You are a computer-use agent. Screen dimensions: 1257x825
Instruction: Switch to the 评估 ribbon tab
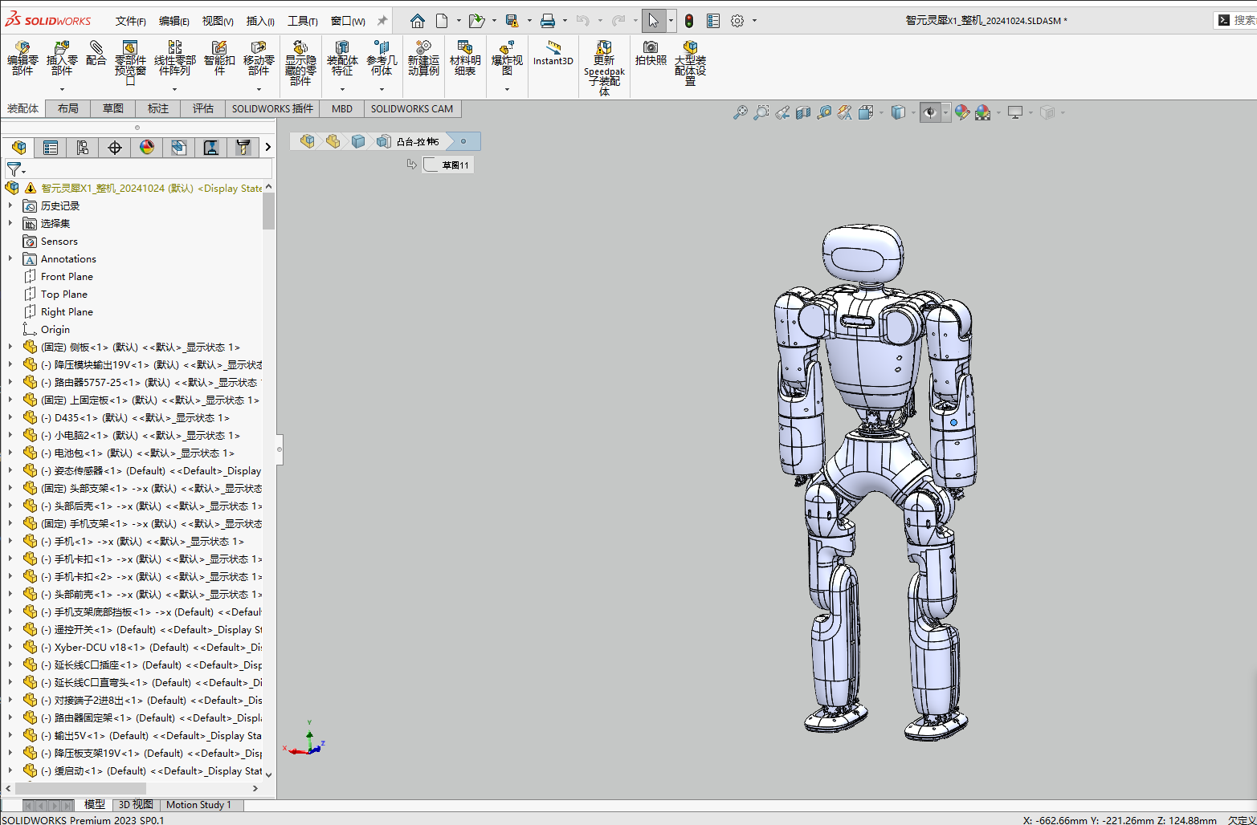(x=203, y=108)
